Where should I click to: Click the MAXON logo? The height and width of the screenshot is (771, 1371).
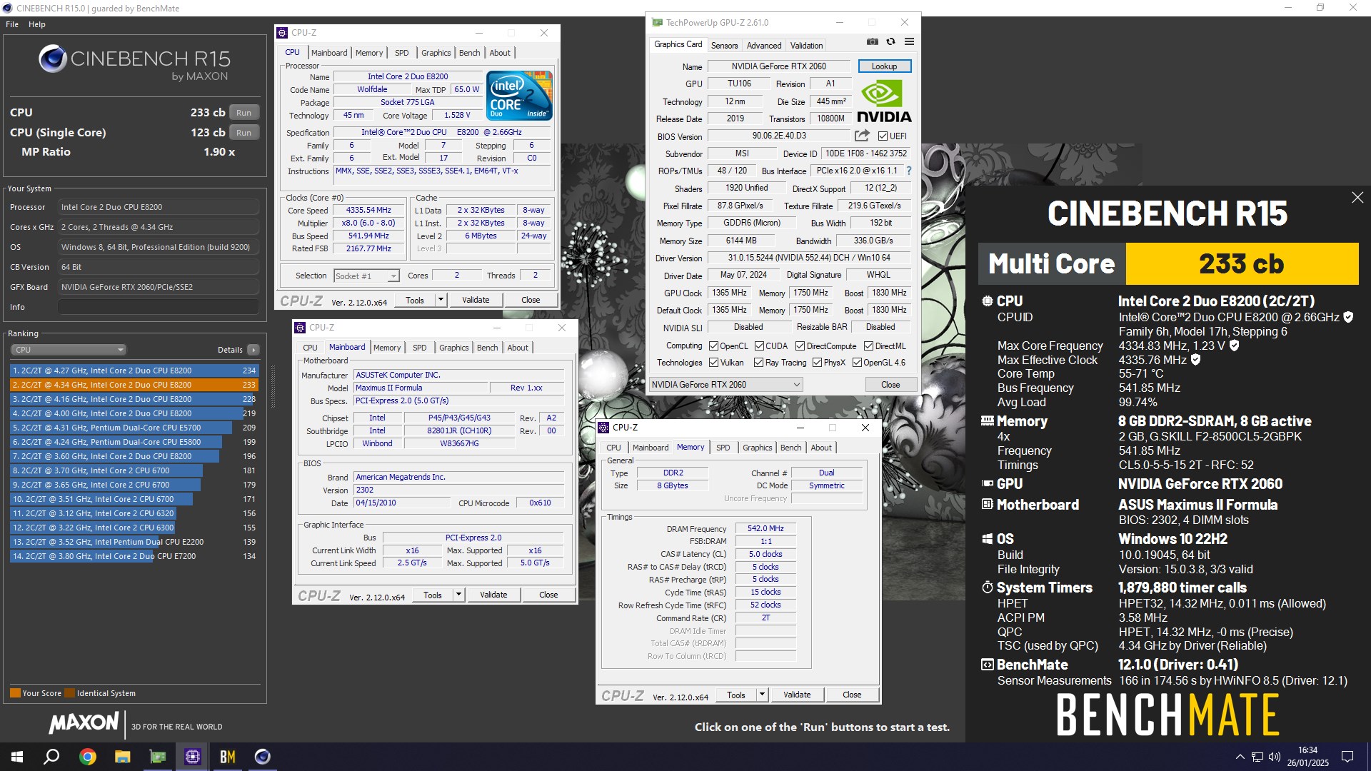coord(84,722)
